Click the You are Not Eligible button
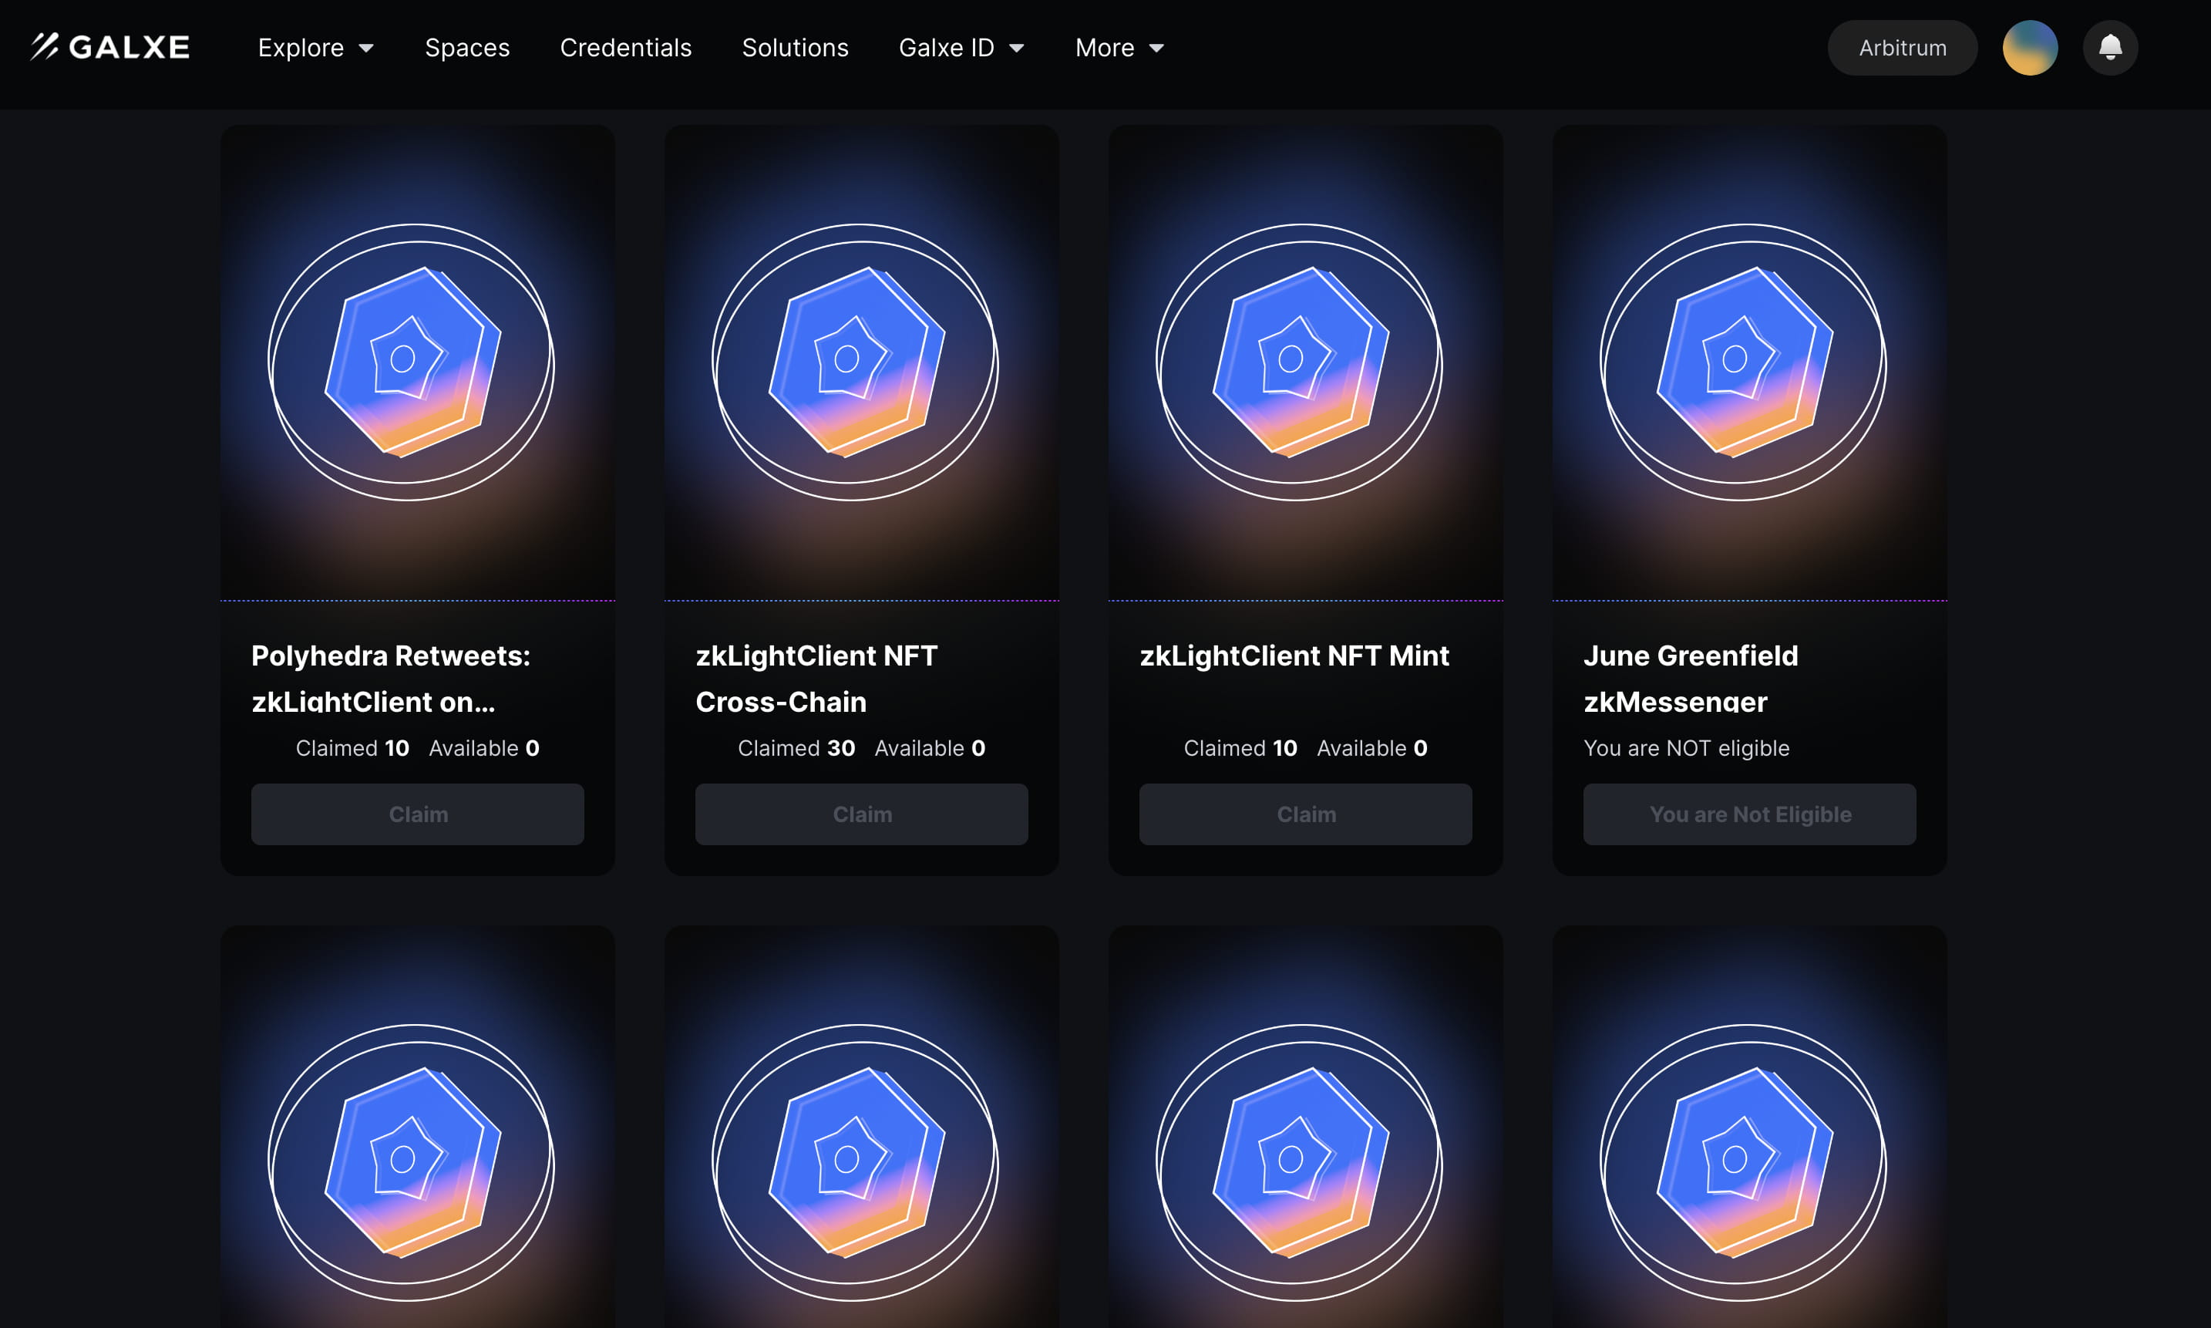The height and width of the screenshot is (1328, 2211). 1748,814
